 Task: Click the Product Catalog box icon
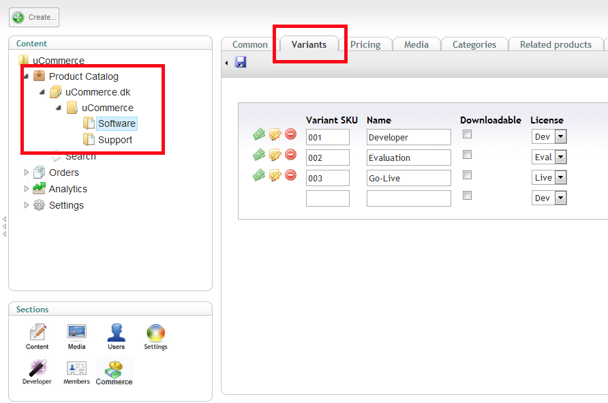(39, 76)
